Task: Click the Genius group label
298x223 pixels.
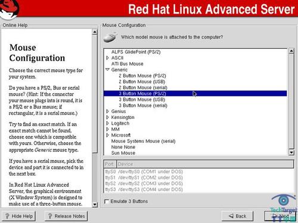Action: tap(119, 111)
